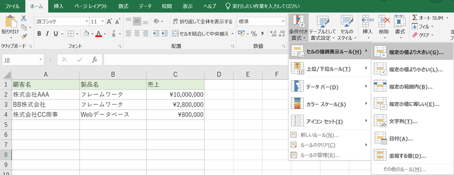This screenshot has width=454, height=175.
Task: Select 指定の範囲内(B) rule
Action: coord(412,87)
